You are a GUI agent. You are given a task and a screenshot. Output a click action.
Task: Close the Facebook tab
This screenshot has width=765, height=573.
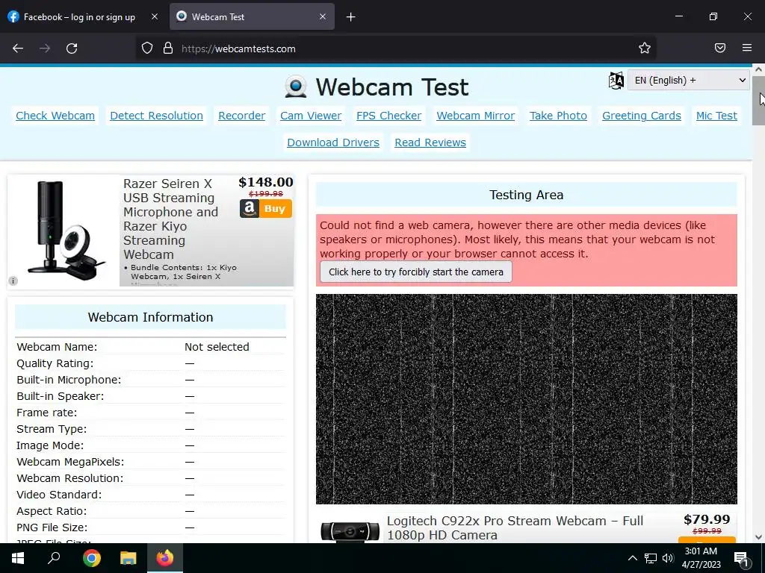coord(154,16)
